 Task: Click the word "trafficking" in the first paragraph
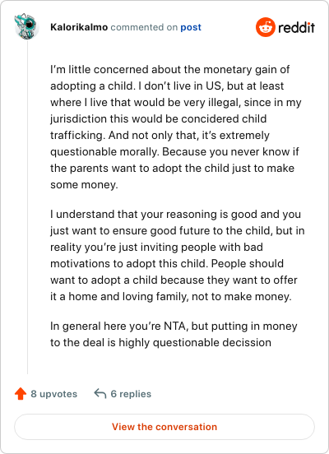pyautogui.click(x=77, y=135)
